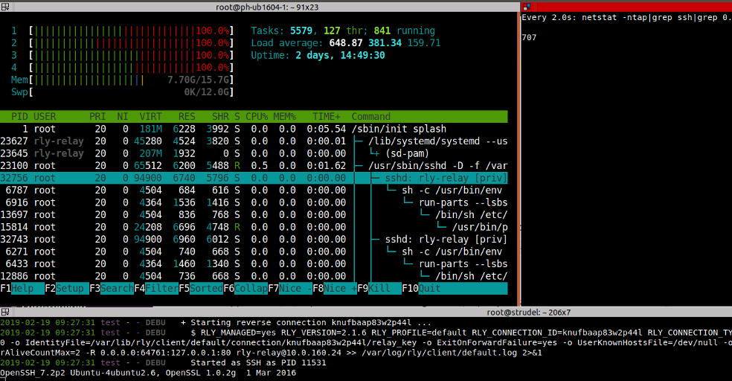732x381 pixels.
Task: Click F6 Collap in htop footer
Action: coord(245,289)
